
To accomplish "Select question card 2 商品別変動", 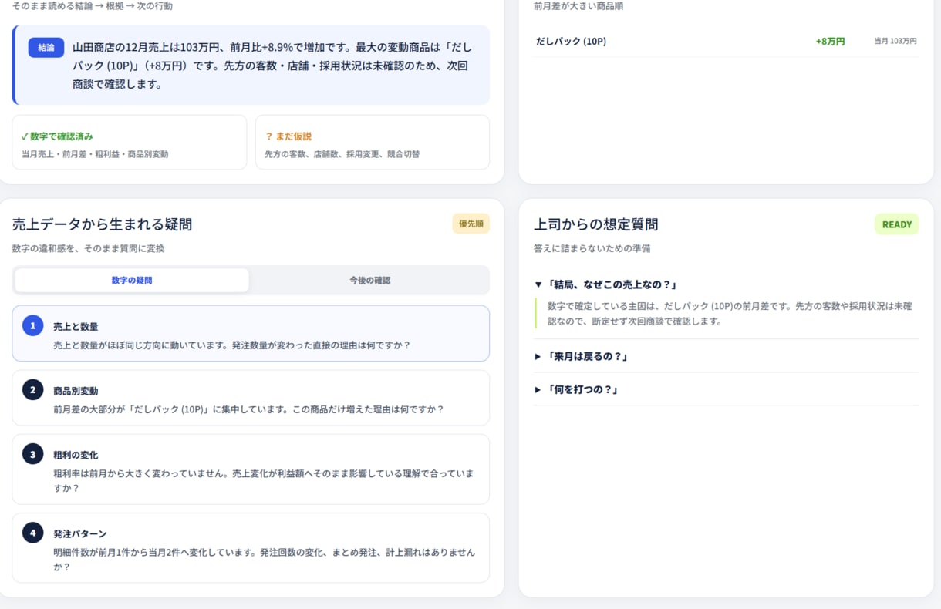I will coord(251,398).
